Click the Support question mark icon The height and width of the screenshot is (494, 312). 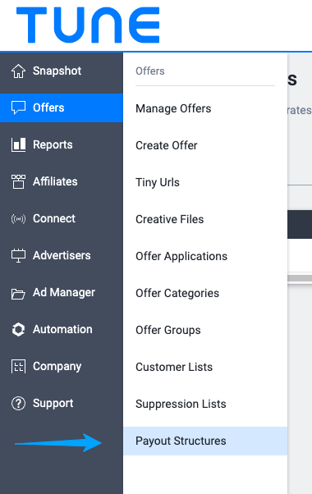pyautogui.click(x=18, y=403)
